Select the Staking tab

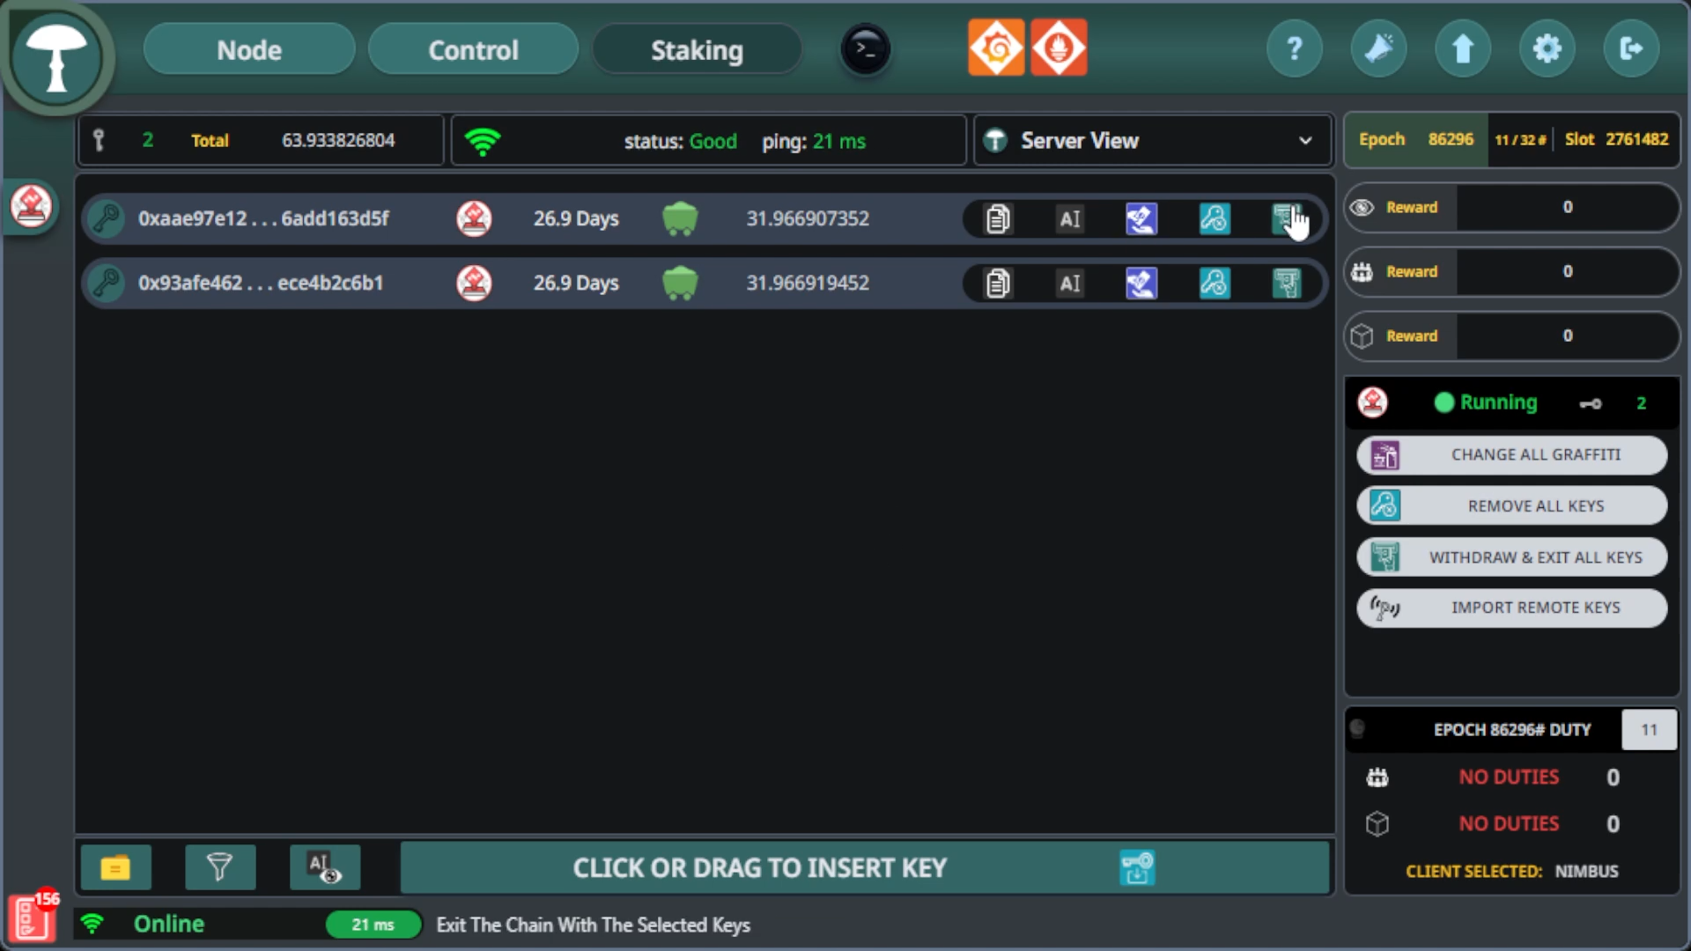point(697,48)
